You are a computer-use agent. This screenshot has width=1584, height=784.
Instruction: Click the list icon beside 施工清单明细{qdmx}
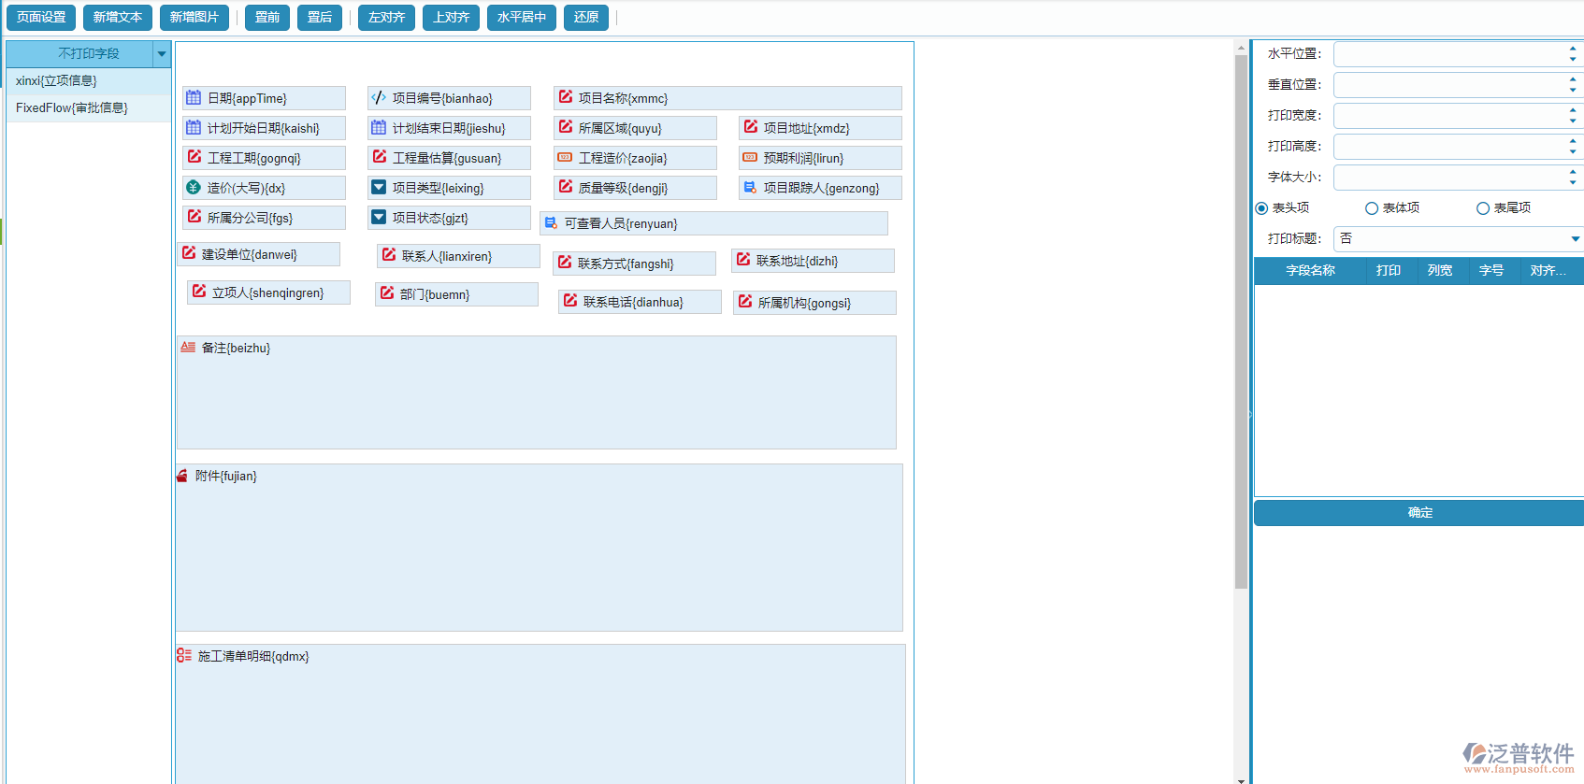point(184,655)
